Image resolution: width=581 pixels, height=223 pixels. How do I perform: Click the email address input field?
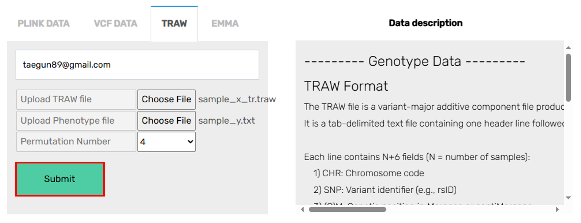point(137,65)
